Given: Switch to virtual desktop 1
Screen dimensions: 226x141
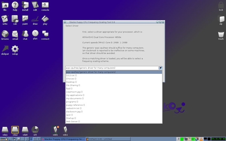Looking at the screenshot, I should (27, 139).
